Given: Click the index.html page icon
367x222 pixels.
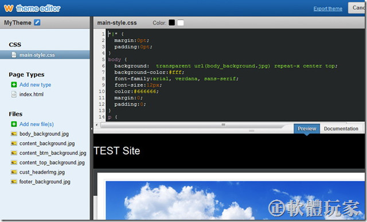Looking at the screenshot, I should pos(14,94).
